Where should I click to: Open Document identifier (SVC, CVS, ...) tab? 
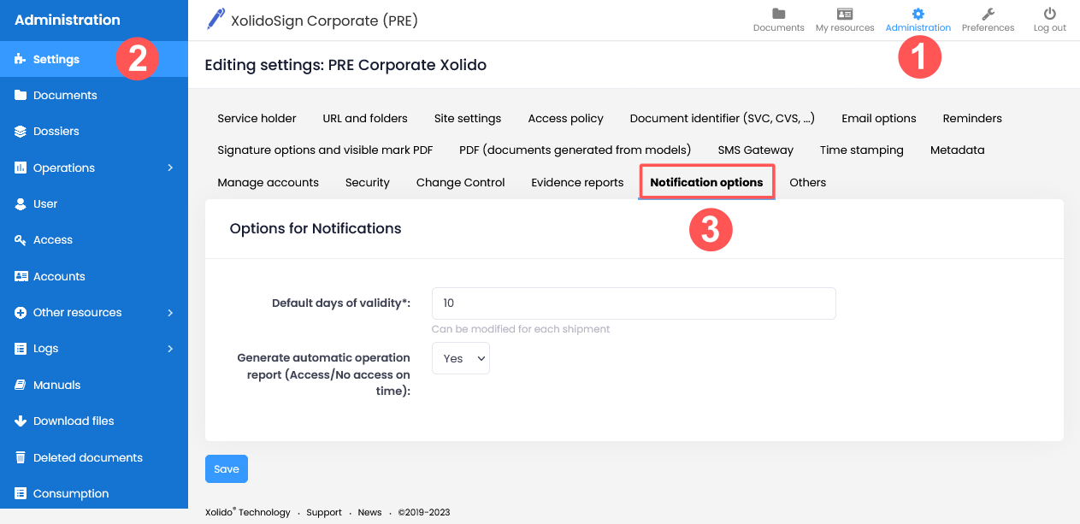723,118
